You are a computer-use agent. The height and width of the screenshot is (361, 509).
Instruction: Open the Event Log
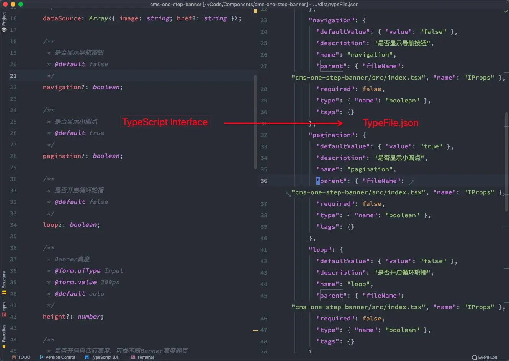pyautogui.click(x=484, y=357)
